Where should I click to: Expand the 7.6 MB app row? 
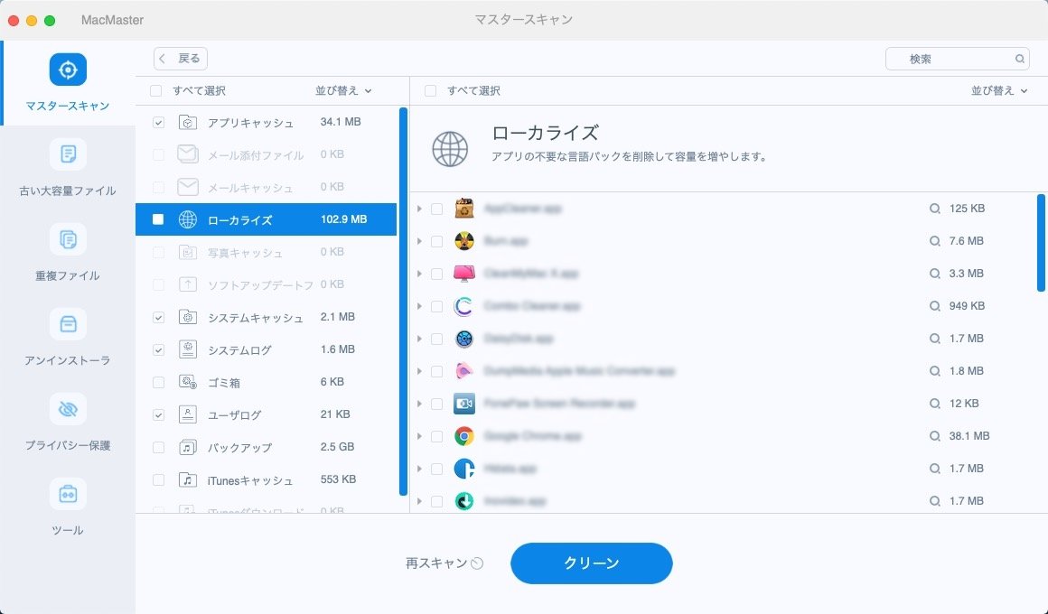(x=419, y=240)
